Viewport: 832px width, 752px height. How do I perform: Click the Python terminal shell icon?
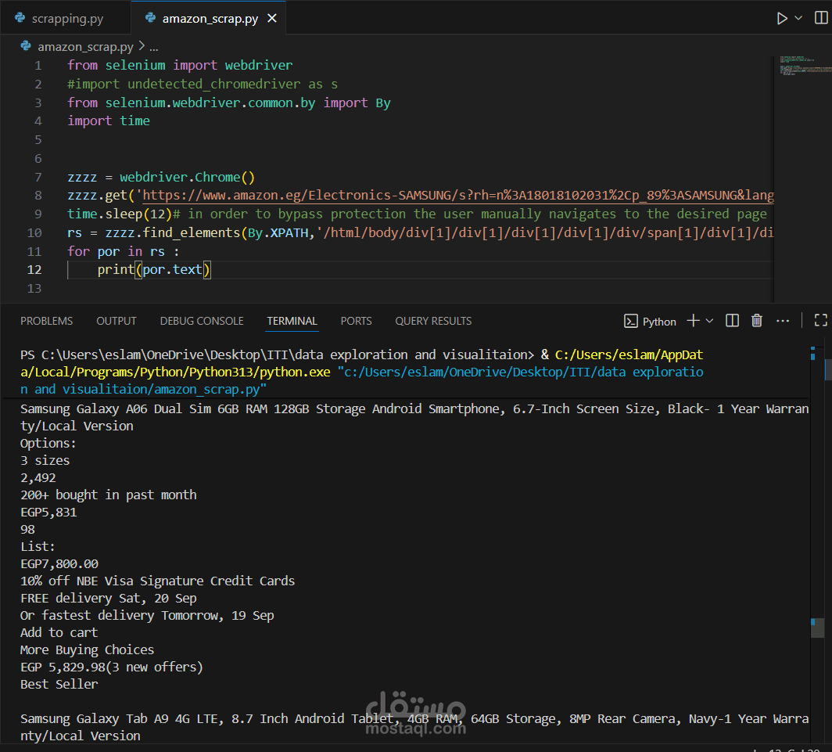pyautogui.click(x=630, y=321)
